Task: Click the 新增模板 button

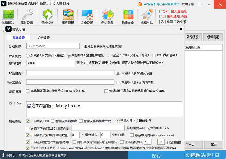Action: coord(192,37)
